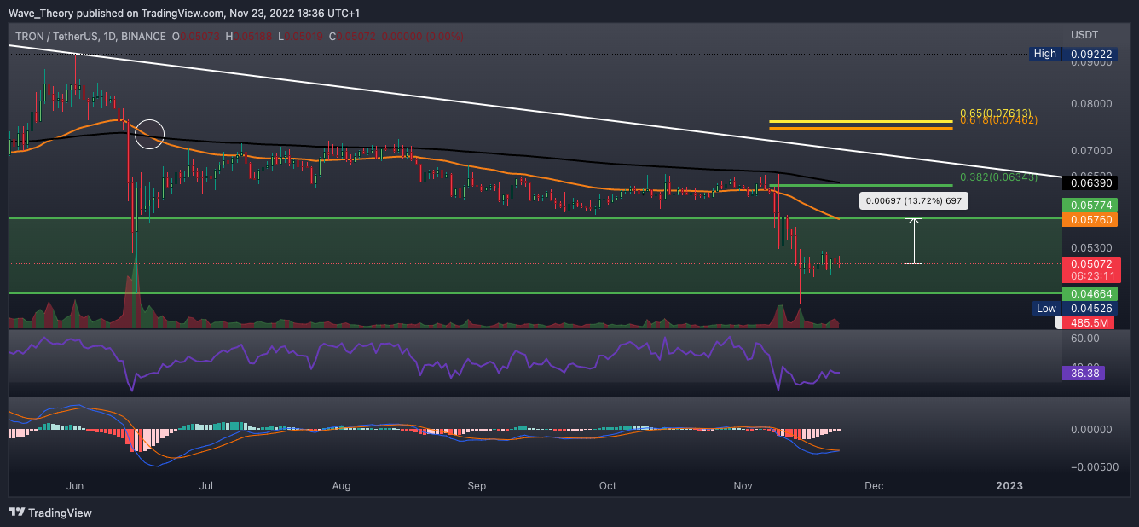
Task: Click the 2023 label on the time axis
Action: click(1009, 486)
